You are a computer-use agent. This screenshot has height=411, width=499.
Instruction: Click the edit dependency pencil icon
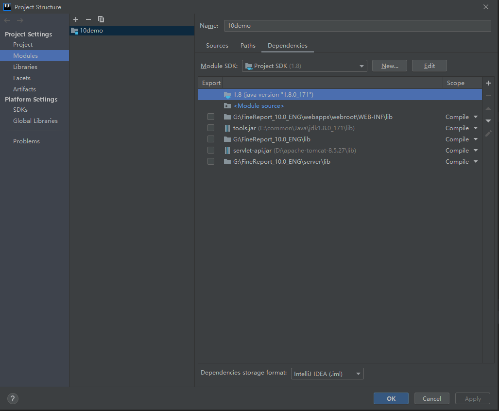[x=488, y=133]
